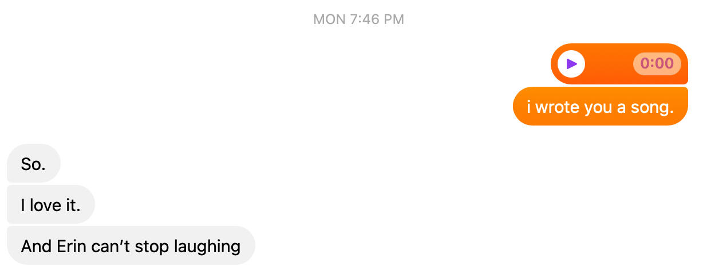
Task: Select the "i wrote you a song." bubble
Action: 600,106
